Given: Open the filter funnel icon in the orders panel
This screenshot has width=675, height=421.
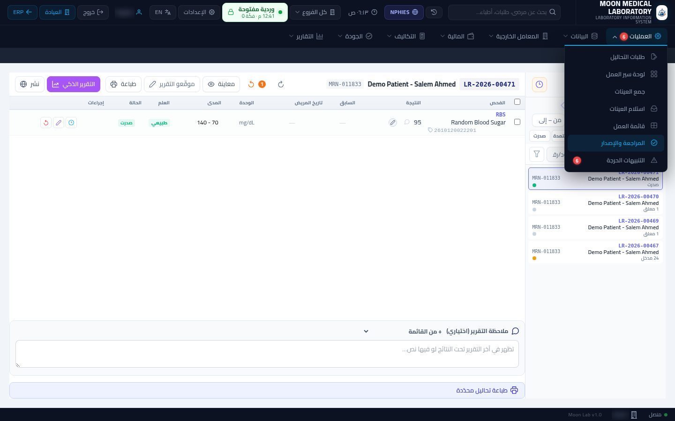Looking at the screenshot, I should click(537, 154).
